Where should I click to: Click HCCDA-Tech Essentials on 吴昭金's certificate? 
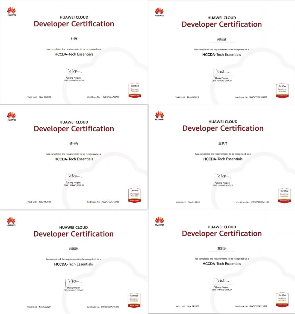point(222,54)
